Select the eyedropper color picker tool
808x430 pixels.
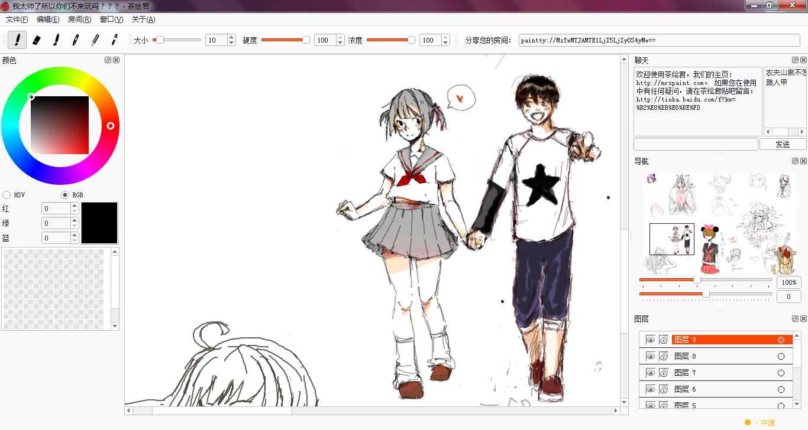point(114,40)
